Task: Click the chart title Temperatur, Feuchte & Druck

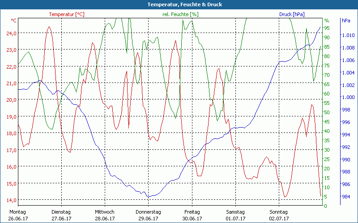Action: point(179,4)
